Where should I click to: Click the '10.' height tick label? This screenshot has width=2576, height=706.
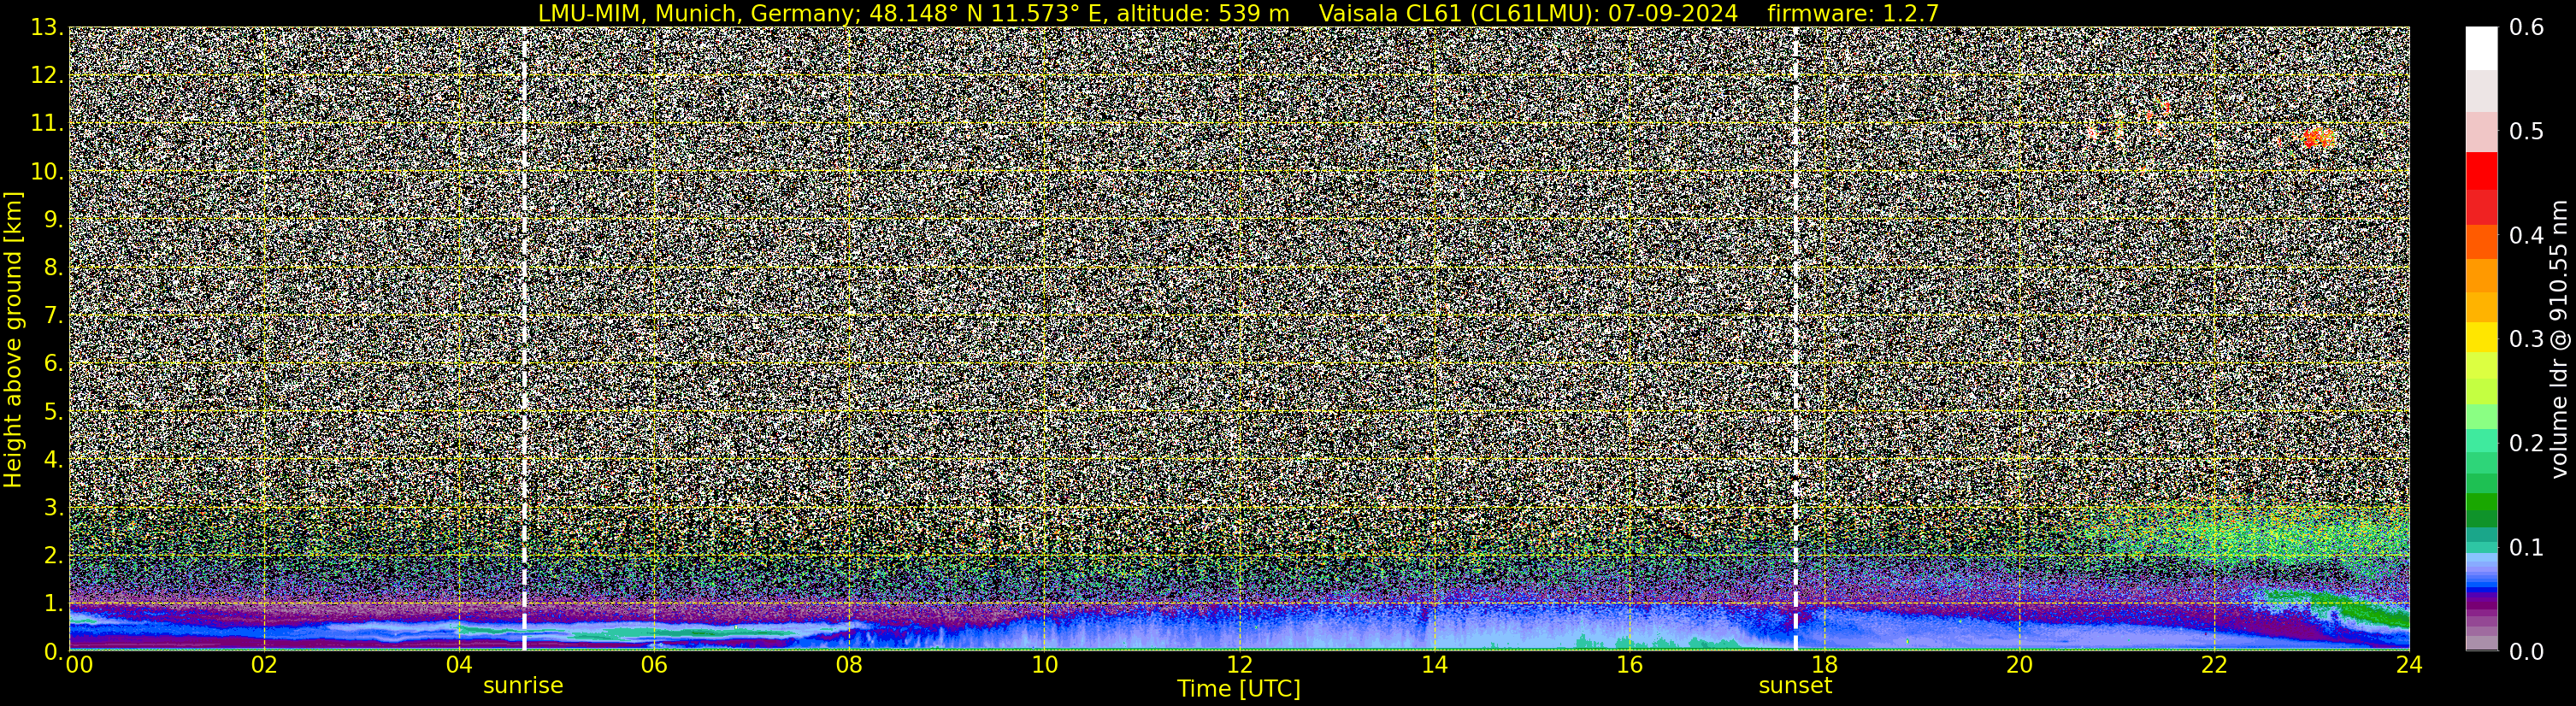47,172
